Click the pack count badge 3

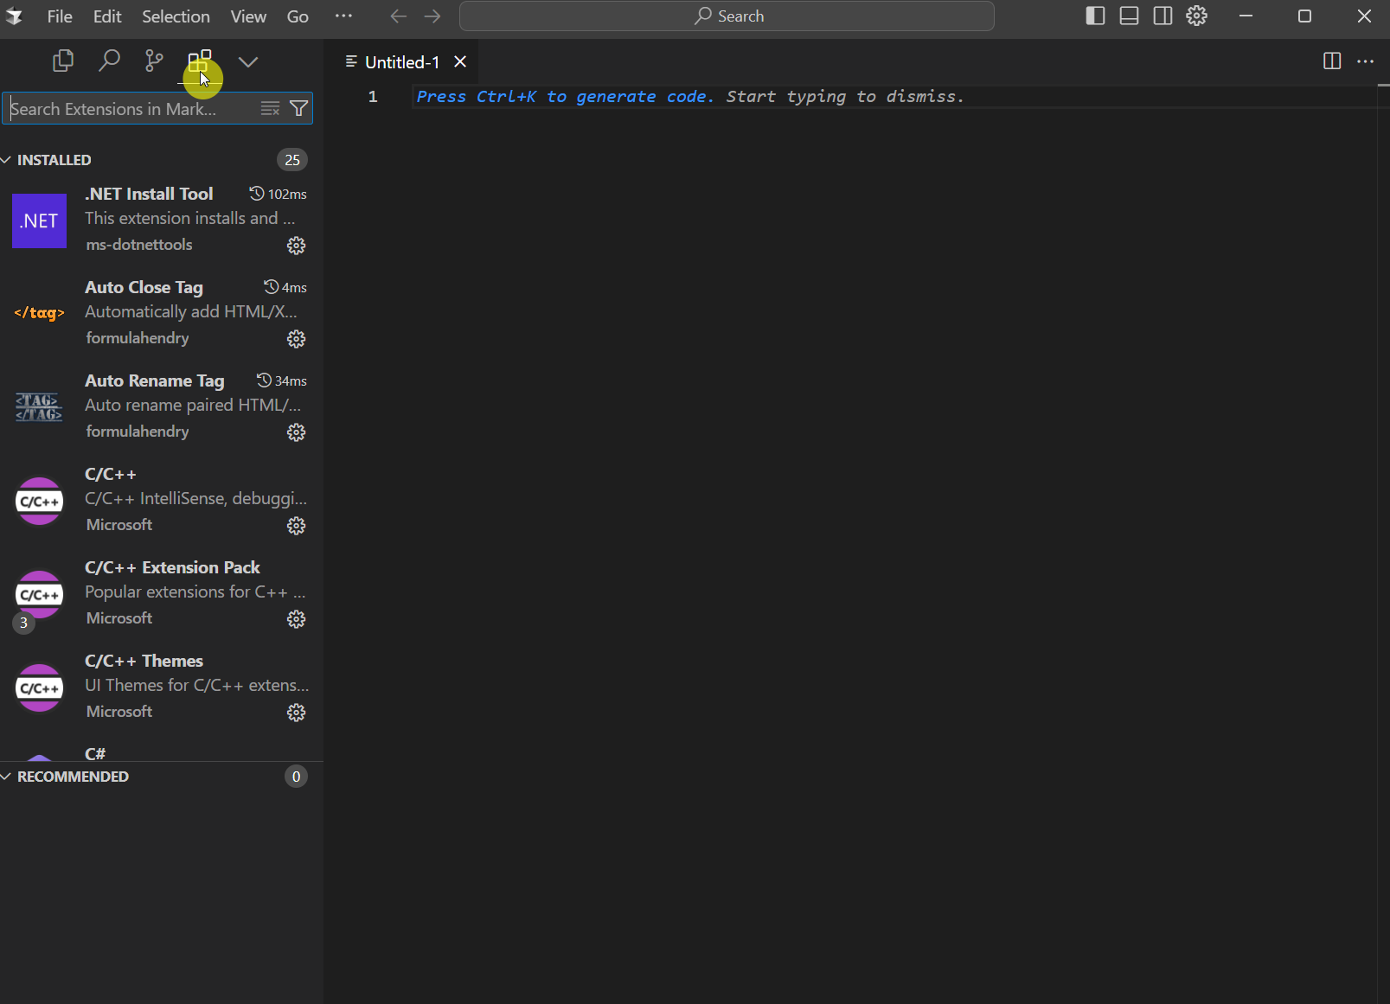pos(23,623)
